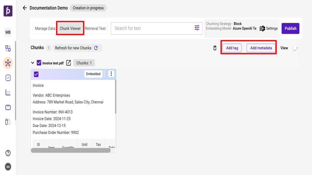Switch to the Manage Data tab
The image size is (312, 175).
point(45,29)
